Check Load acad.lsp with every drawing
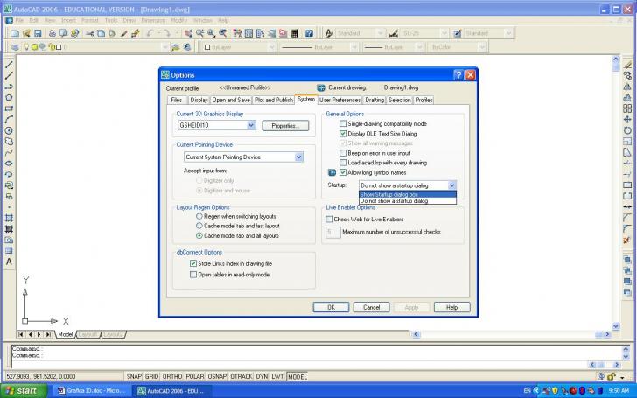This screenshot has width=637, height=398. click(343, 163)
